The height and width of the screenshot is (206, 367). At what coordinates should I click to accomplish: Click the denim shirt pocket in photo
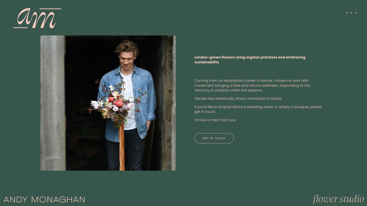tap(142, 95)
